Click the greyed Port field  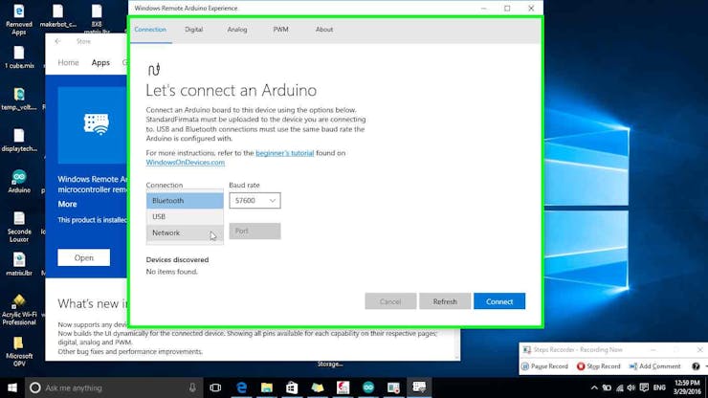pos(254,231)
